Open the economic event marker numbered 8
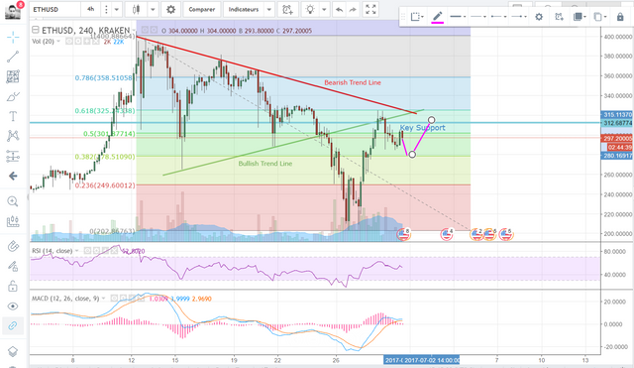This screenshot has width=634, height=368. click(403, 234)
